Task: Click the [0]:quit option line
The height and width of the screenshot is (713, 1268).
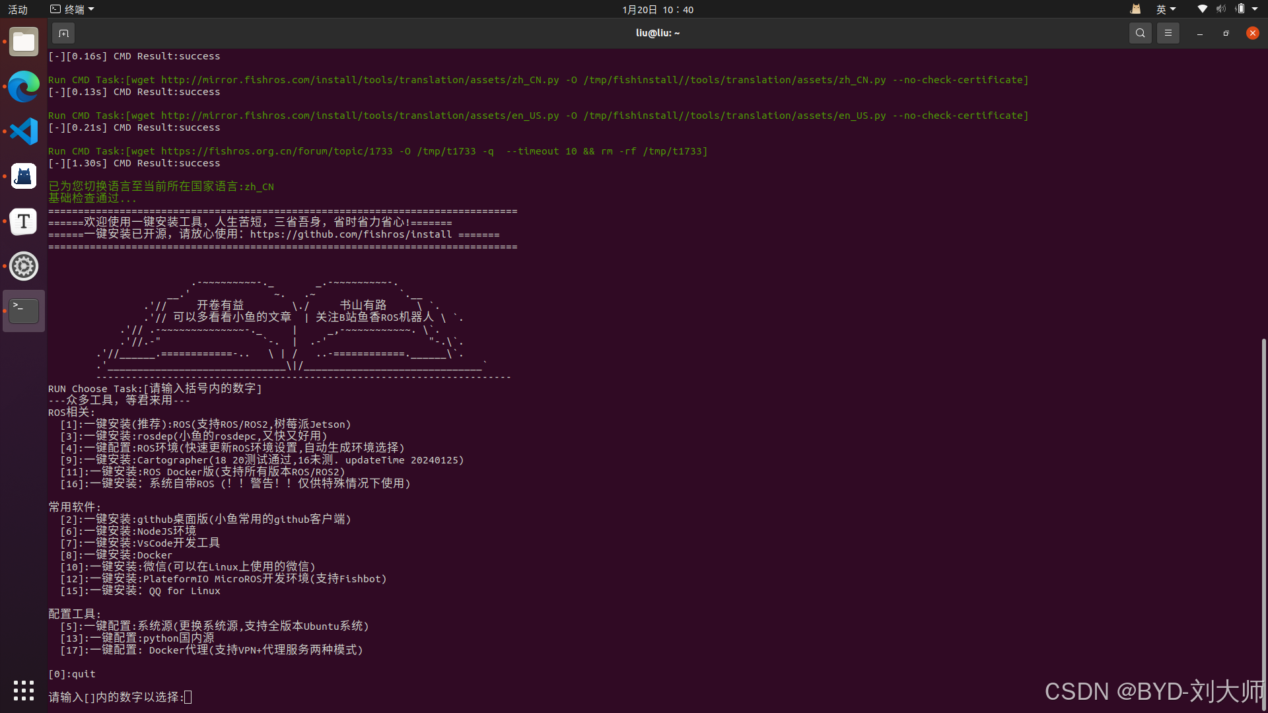Action: point(72,674)
